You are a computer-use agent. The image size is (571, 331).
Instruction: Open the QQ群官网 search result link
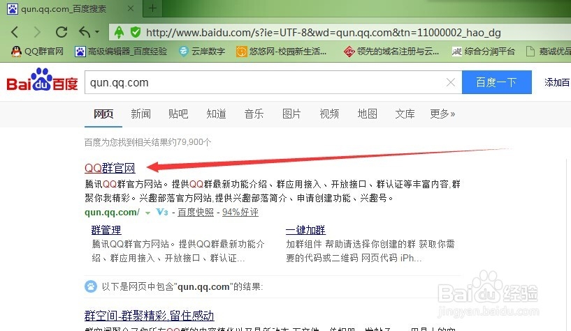pos(110,168)
